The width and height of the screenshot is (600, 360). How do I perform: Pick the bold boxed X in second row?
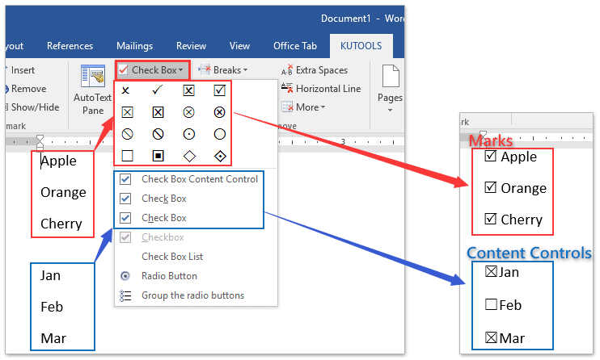click(158, 112)
